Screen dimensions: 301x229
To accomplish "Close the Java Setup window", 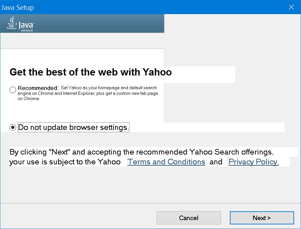I will [x=291, y=7].
